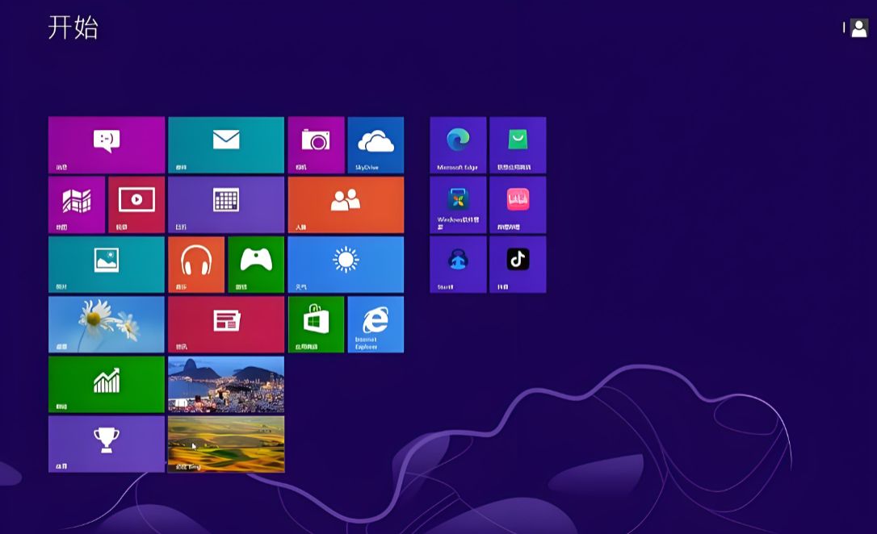Image resolution: width=877 pixels, height=534 pixels.
Task: Open the Internet Explorer tile
Action: point(376,324)
